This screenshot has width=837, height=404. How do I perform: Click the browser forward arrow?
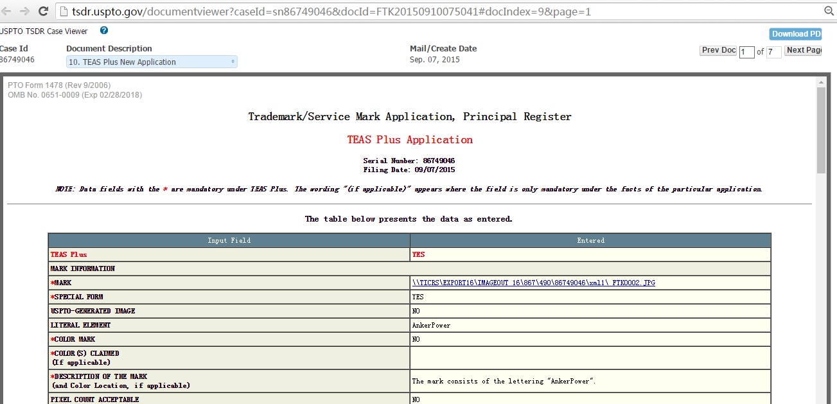coord(24,12)
